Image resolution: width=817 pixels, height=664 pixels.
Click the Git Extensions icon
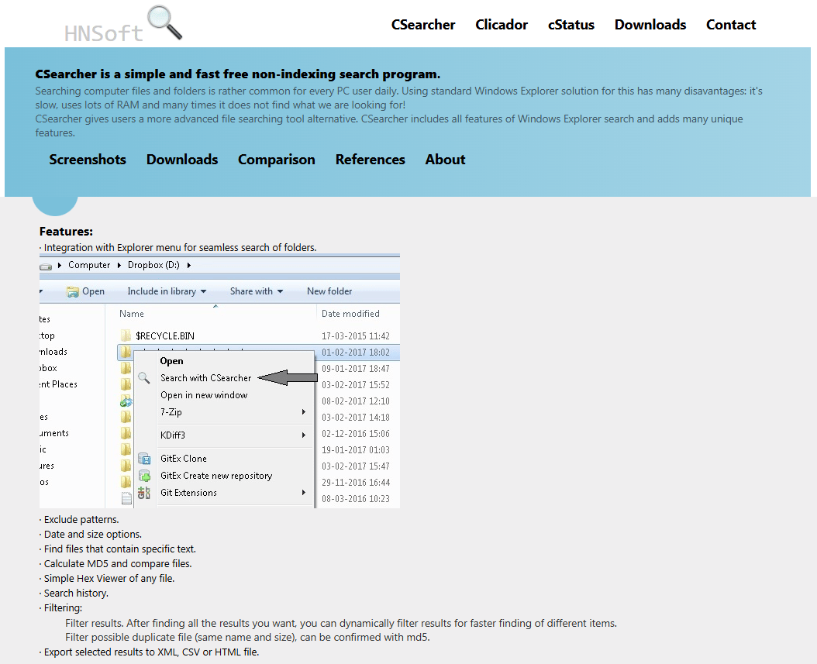(x=144, y=493)
